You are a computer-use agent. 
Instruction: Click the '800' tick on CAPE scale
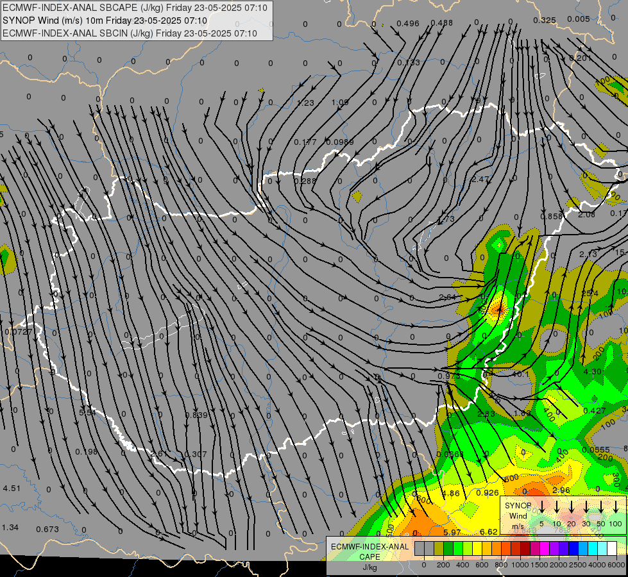click(x=501, y=565)
